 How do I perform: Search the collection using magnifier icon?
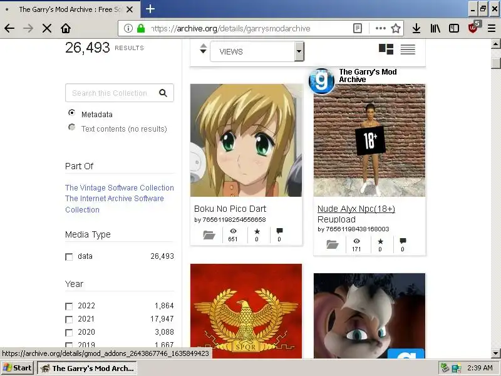163,93
